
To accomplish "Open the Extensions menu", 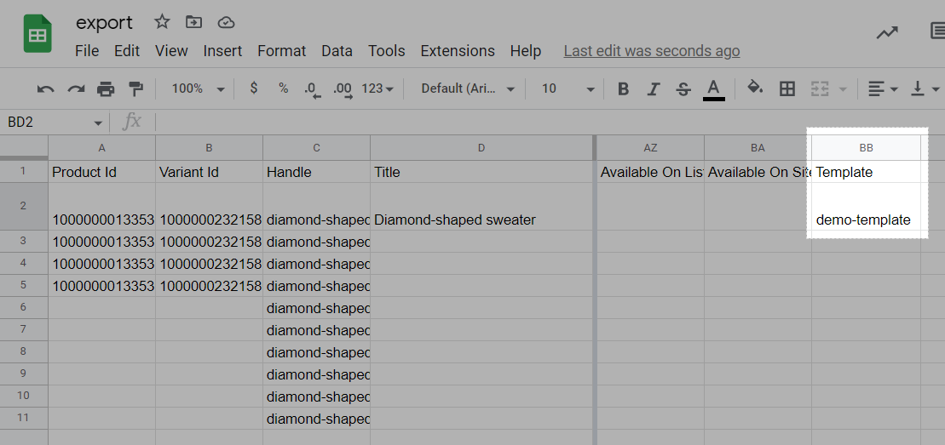I will click(x=458, y=51).
